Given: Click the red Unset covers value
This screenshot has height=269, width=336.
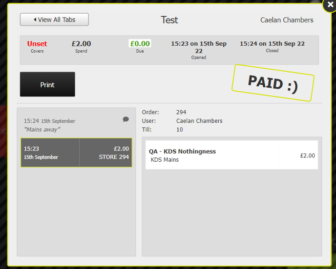Looking at the screenshot, I should (x=37, y=44).
